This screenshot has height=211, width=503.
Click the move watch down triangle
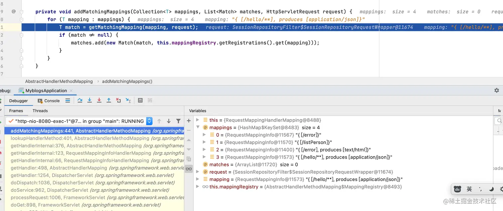coord(189,149)
